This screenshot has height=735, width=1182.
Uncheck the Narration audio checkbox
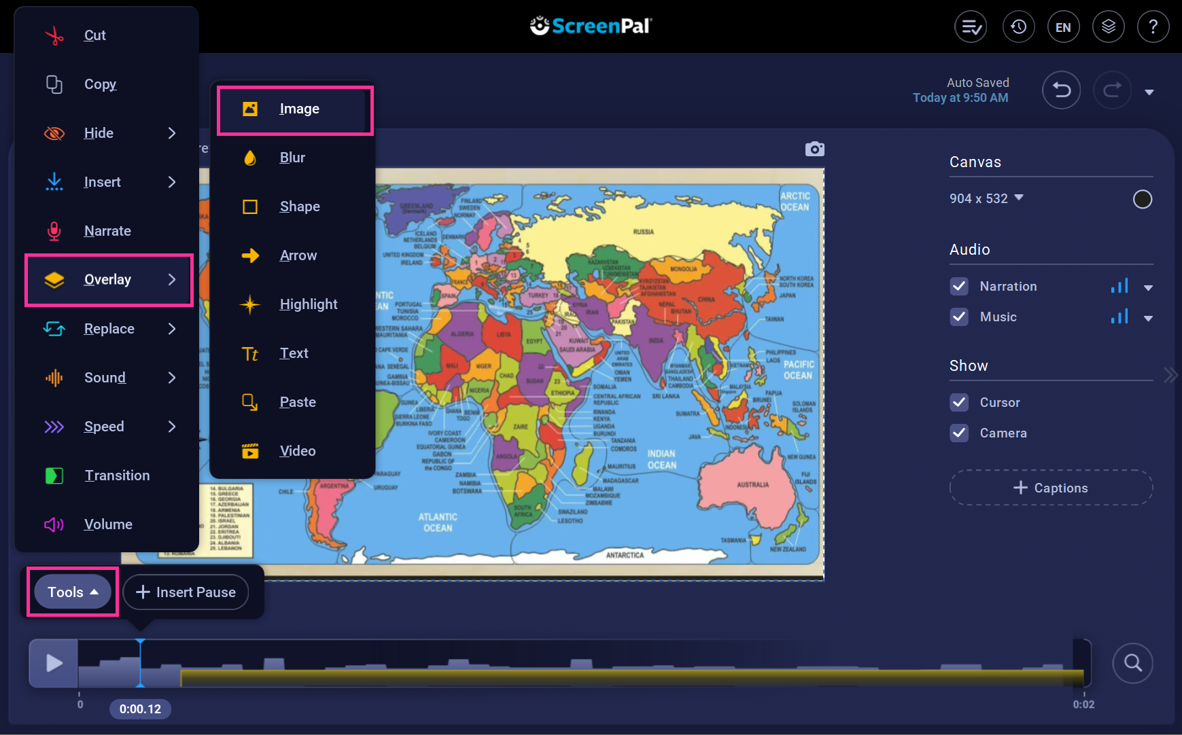coord(959,286)
